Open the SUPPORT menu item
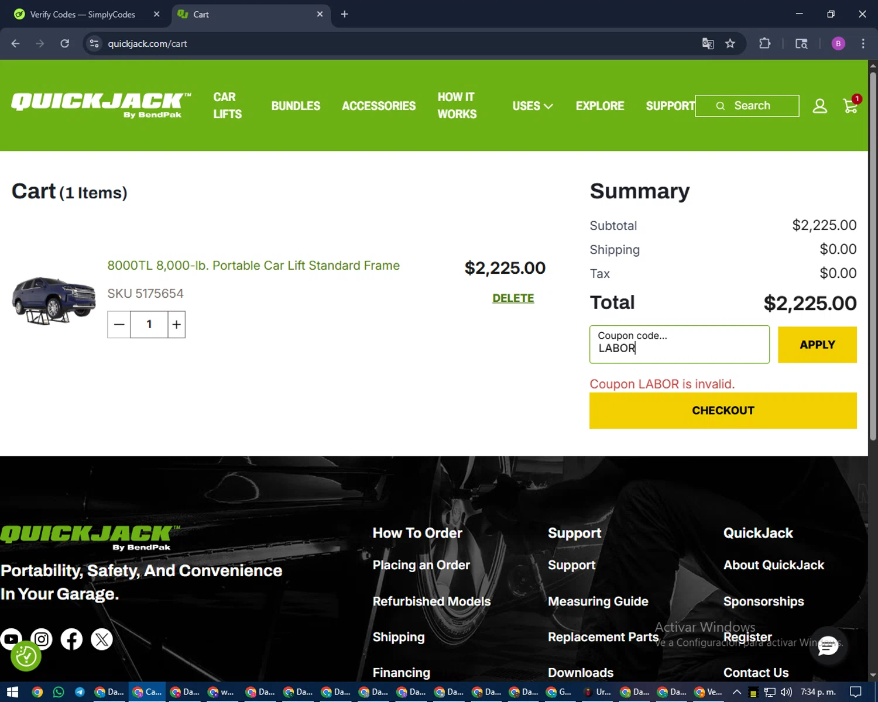Screen dimensions: 878x702 [x=670, y=106]
